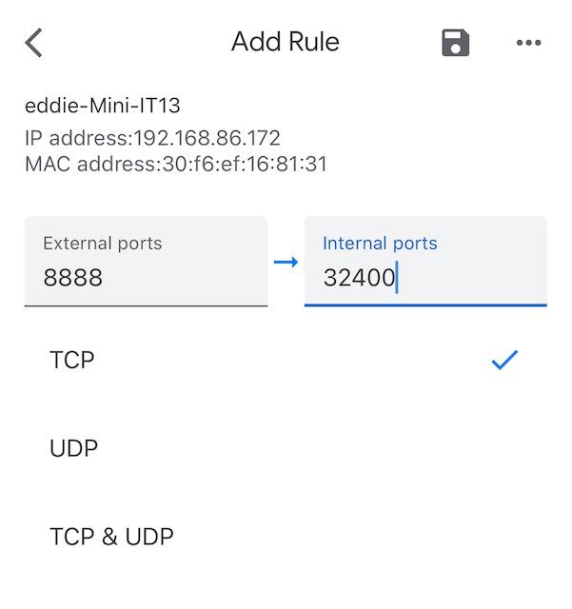Click the blue Internal ports label
Image resolution: width=572 pixels, height=609 pixels.
[x=380, y=244]
